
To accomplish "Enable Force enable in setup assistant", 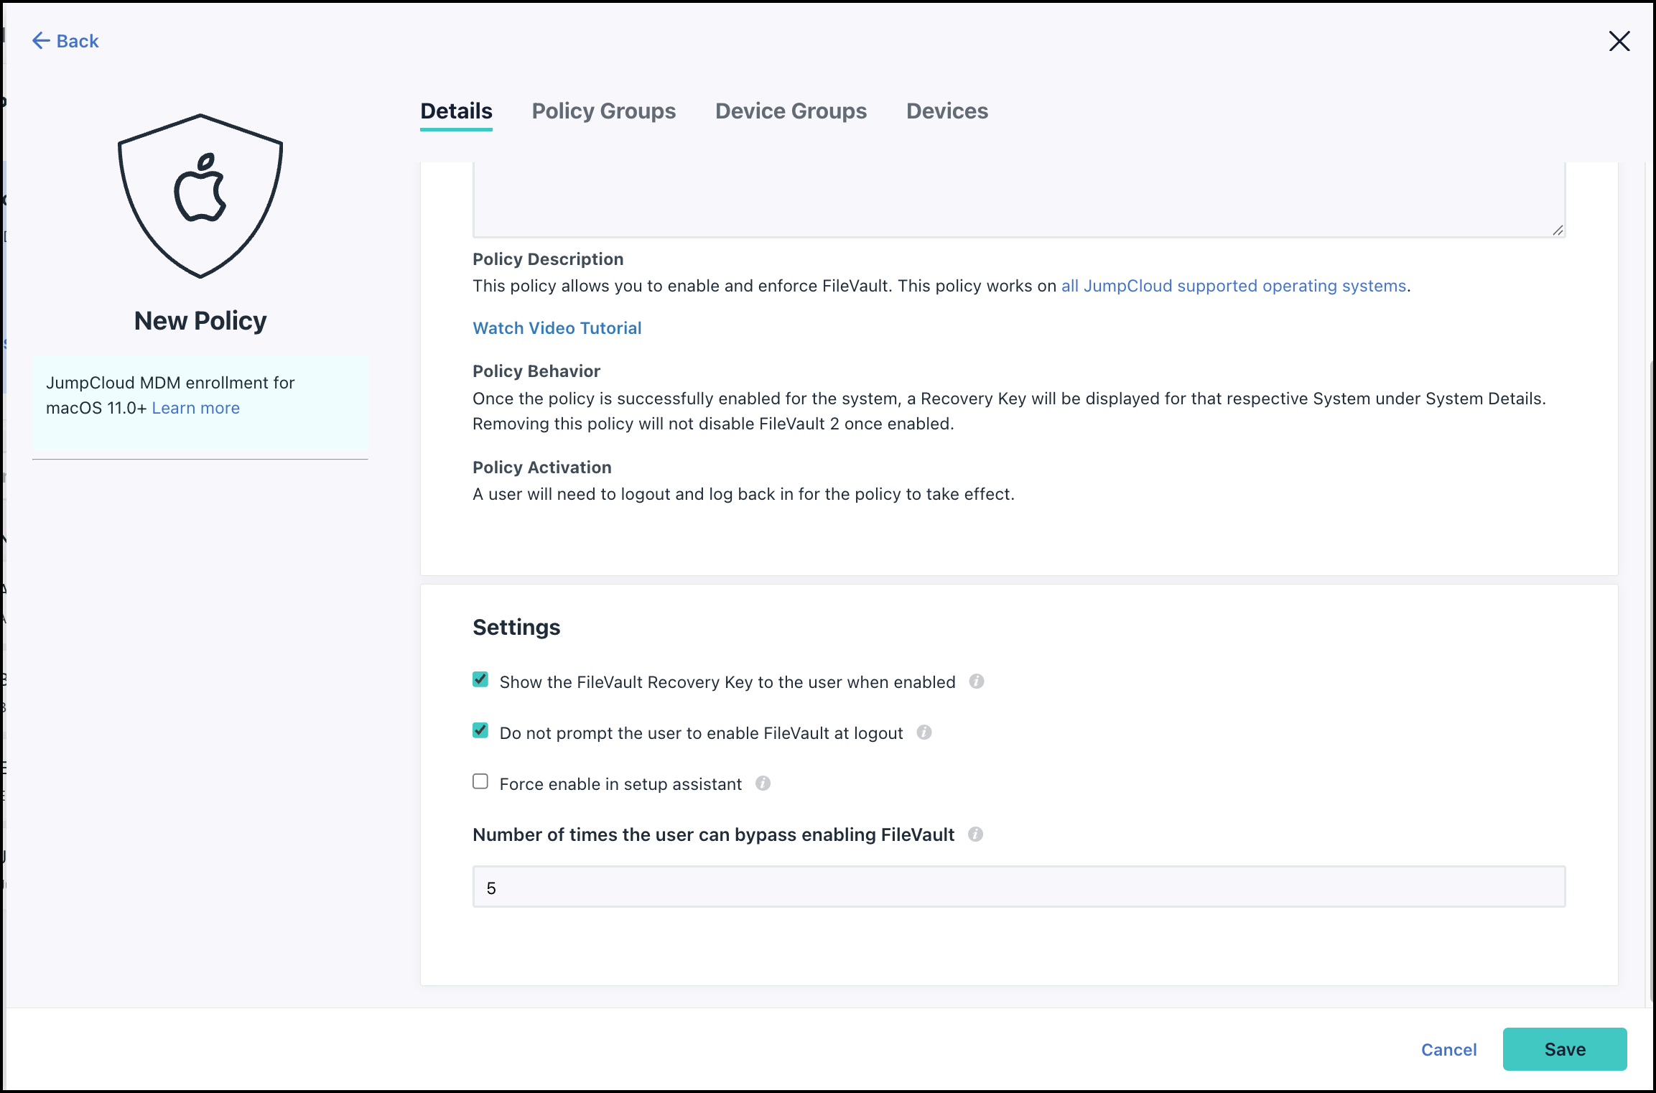I will click(x=480, y=781).
